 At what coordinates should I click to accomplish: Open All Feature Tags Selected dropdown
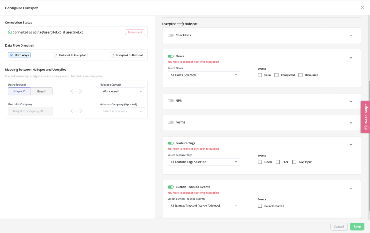tap(204, 162)
